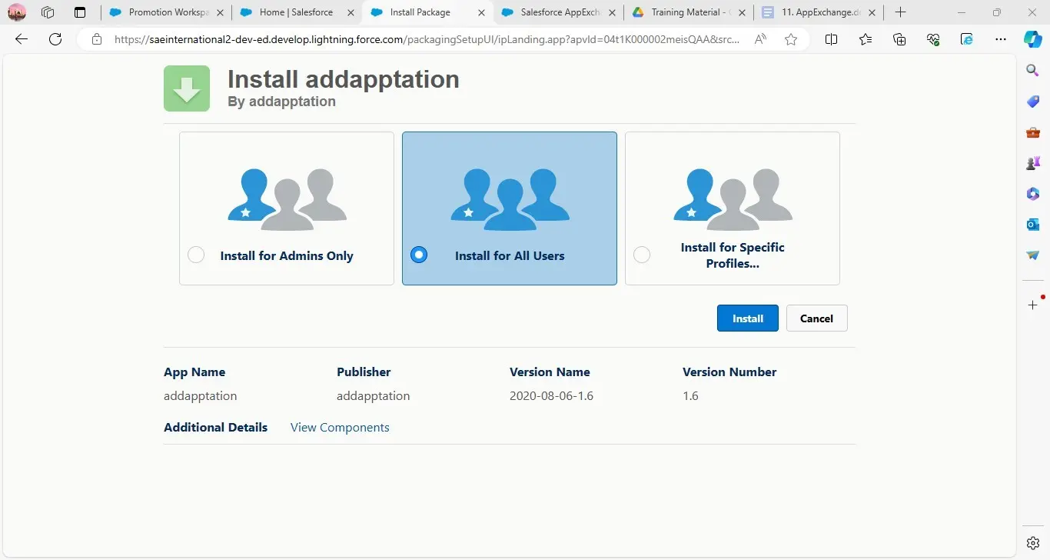The image size is (1050, 560).
Task: Click Cancel to abort installation
Action: pyautogui.click(x=816, y=318)
